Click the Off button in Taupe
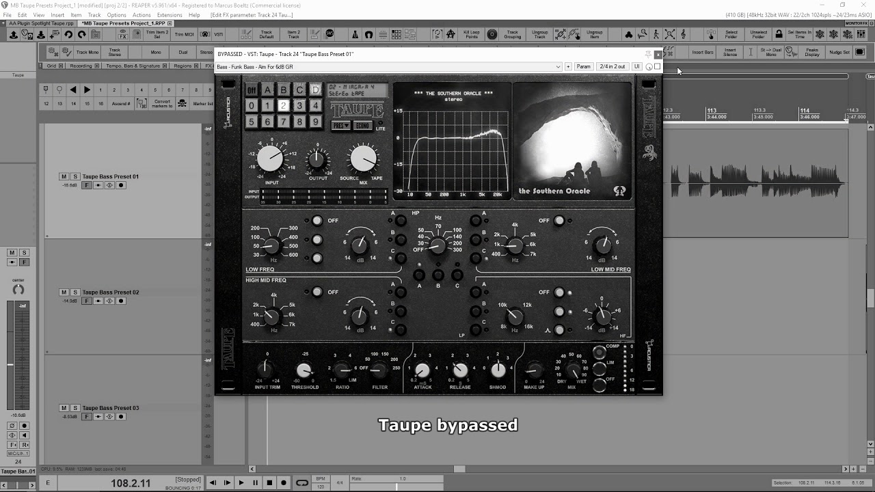The image size is (875, 492). [251, 90]
